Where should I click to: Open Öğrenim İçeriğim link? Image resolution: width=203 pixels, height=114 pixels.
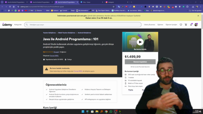click(171, 25)
